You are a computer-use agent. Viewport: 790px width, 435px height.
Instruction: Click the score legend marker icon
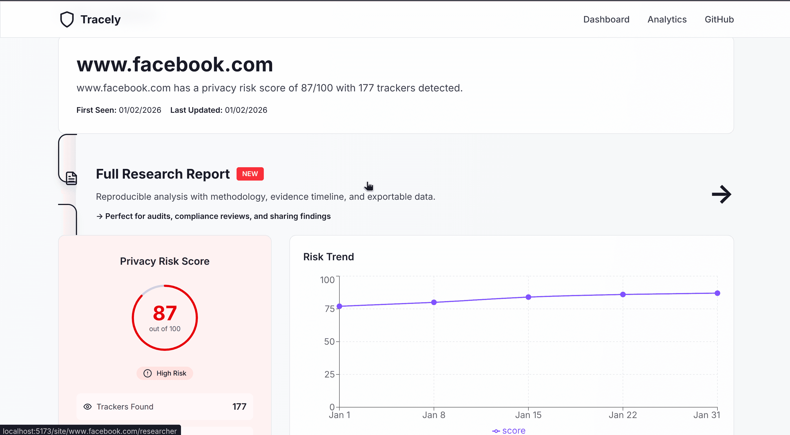(x=496, y=431)
